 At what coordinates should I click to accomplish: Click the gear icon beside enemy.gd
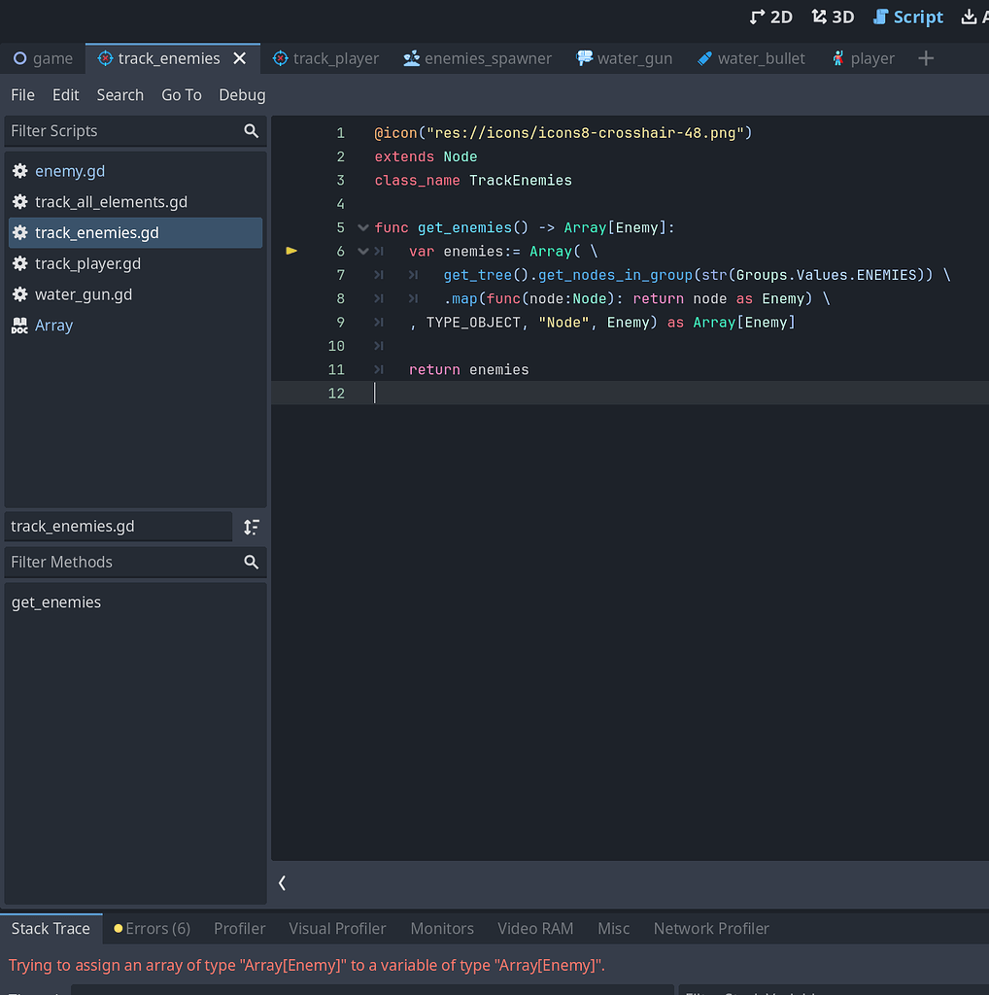click(x=19, y=170)
